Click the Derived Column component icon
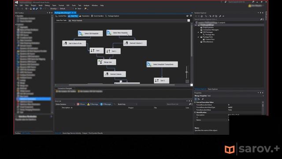 point(107,74)
